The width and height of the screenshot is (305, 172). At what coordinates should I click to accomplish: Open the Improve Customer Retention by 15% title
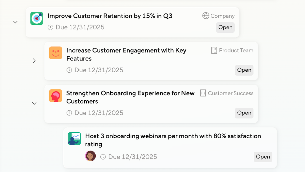coord(110,16)
